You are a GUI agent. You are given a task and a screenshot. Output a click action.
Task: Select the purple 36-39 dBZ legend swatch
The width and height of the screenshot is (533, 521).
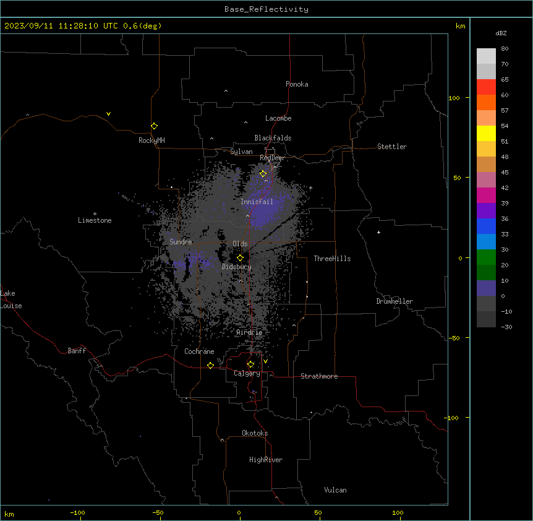coord(486,211)
